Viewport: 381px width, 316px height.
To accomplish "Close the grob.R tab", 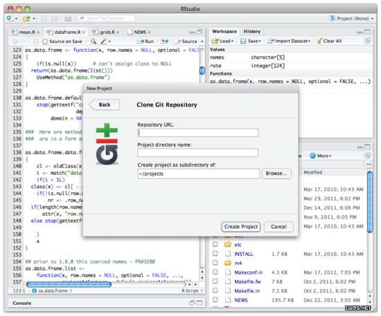I will (x=118, y=32).
